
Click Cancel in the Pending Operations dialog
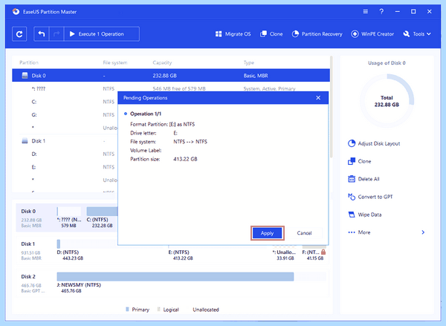[x=304, y=233]
